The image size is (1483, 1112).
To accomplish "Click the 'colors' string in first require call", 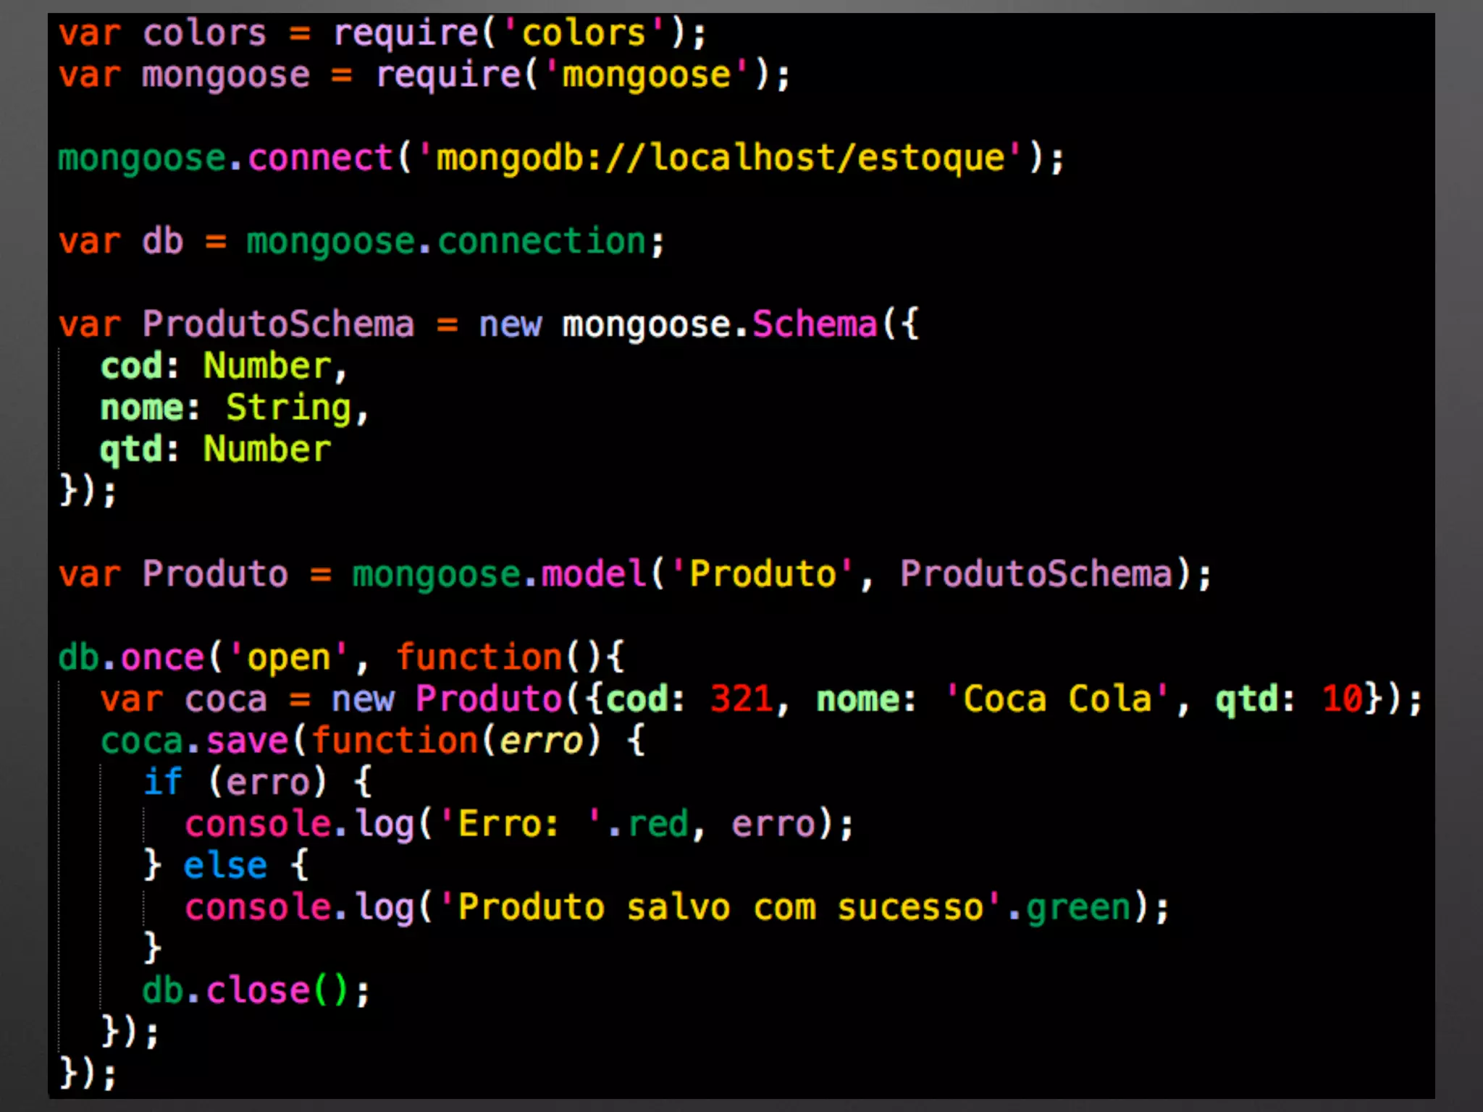I will (x=583, y=33).
